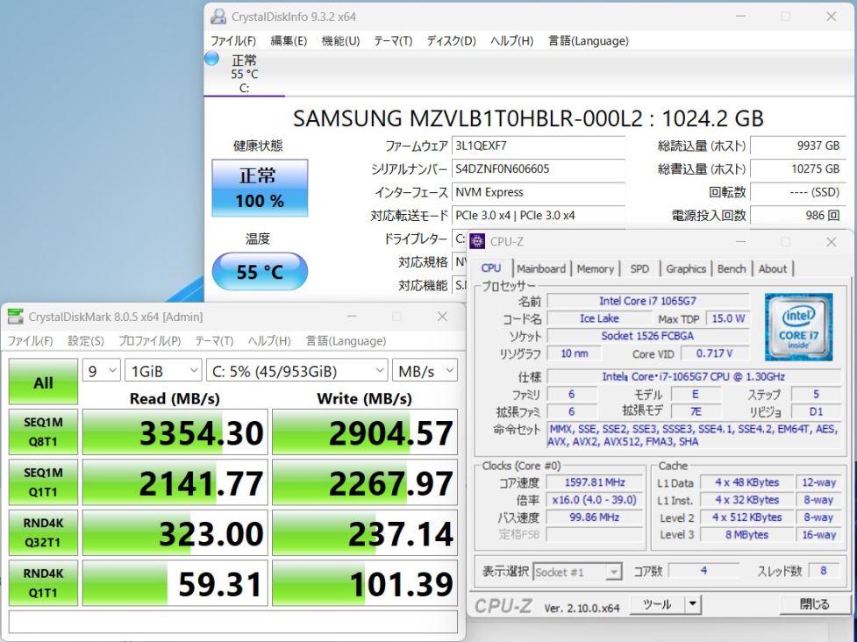
Task: Open the Socket #1 selection dropdown in CPU-Z
Action: [577, 572]
